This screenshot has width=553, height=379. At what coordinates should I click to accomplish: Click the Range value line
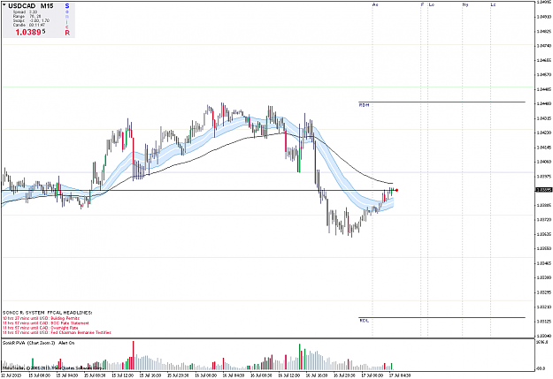tap(27, 16)
